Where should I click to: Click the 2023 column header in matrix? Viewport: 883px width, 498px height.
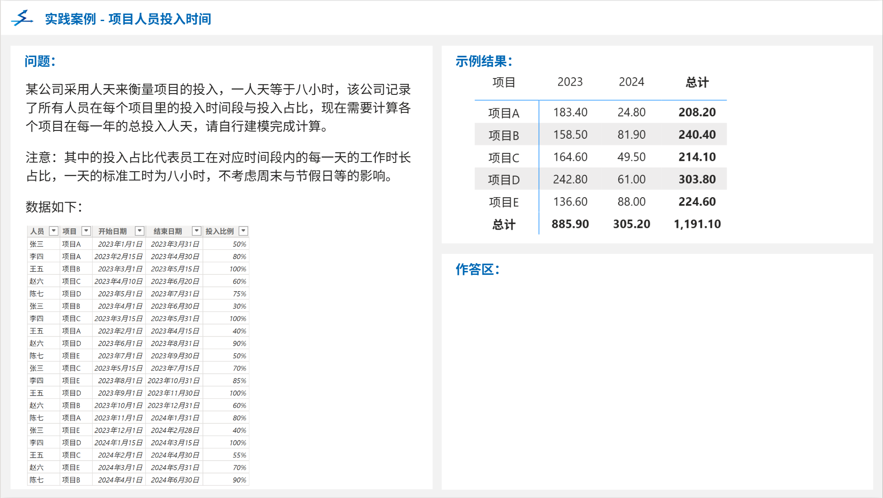570,82
